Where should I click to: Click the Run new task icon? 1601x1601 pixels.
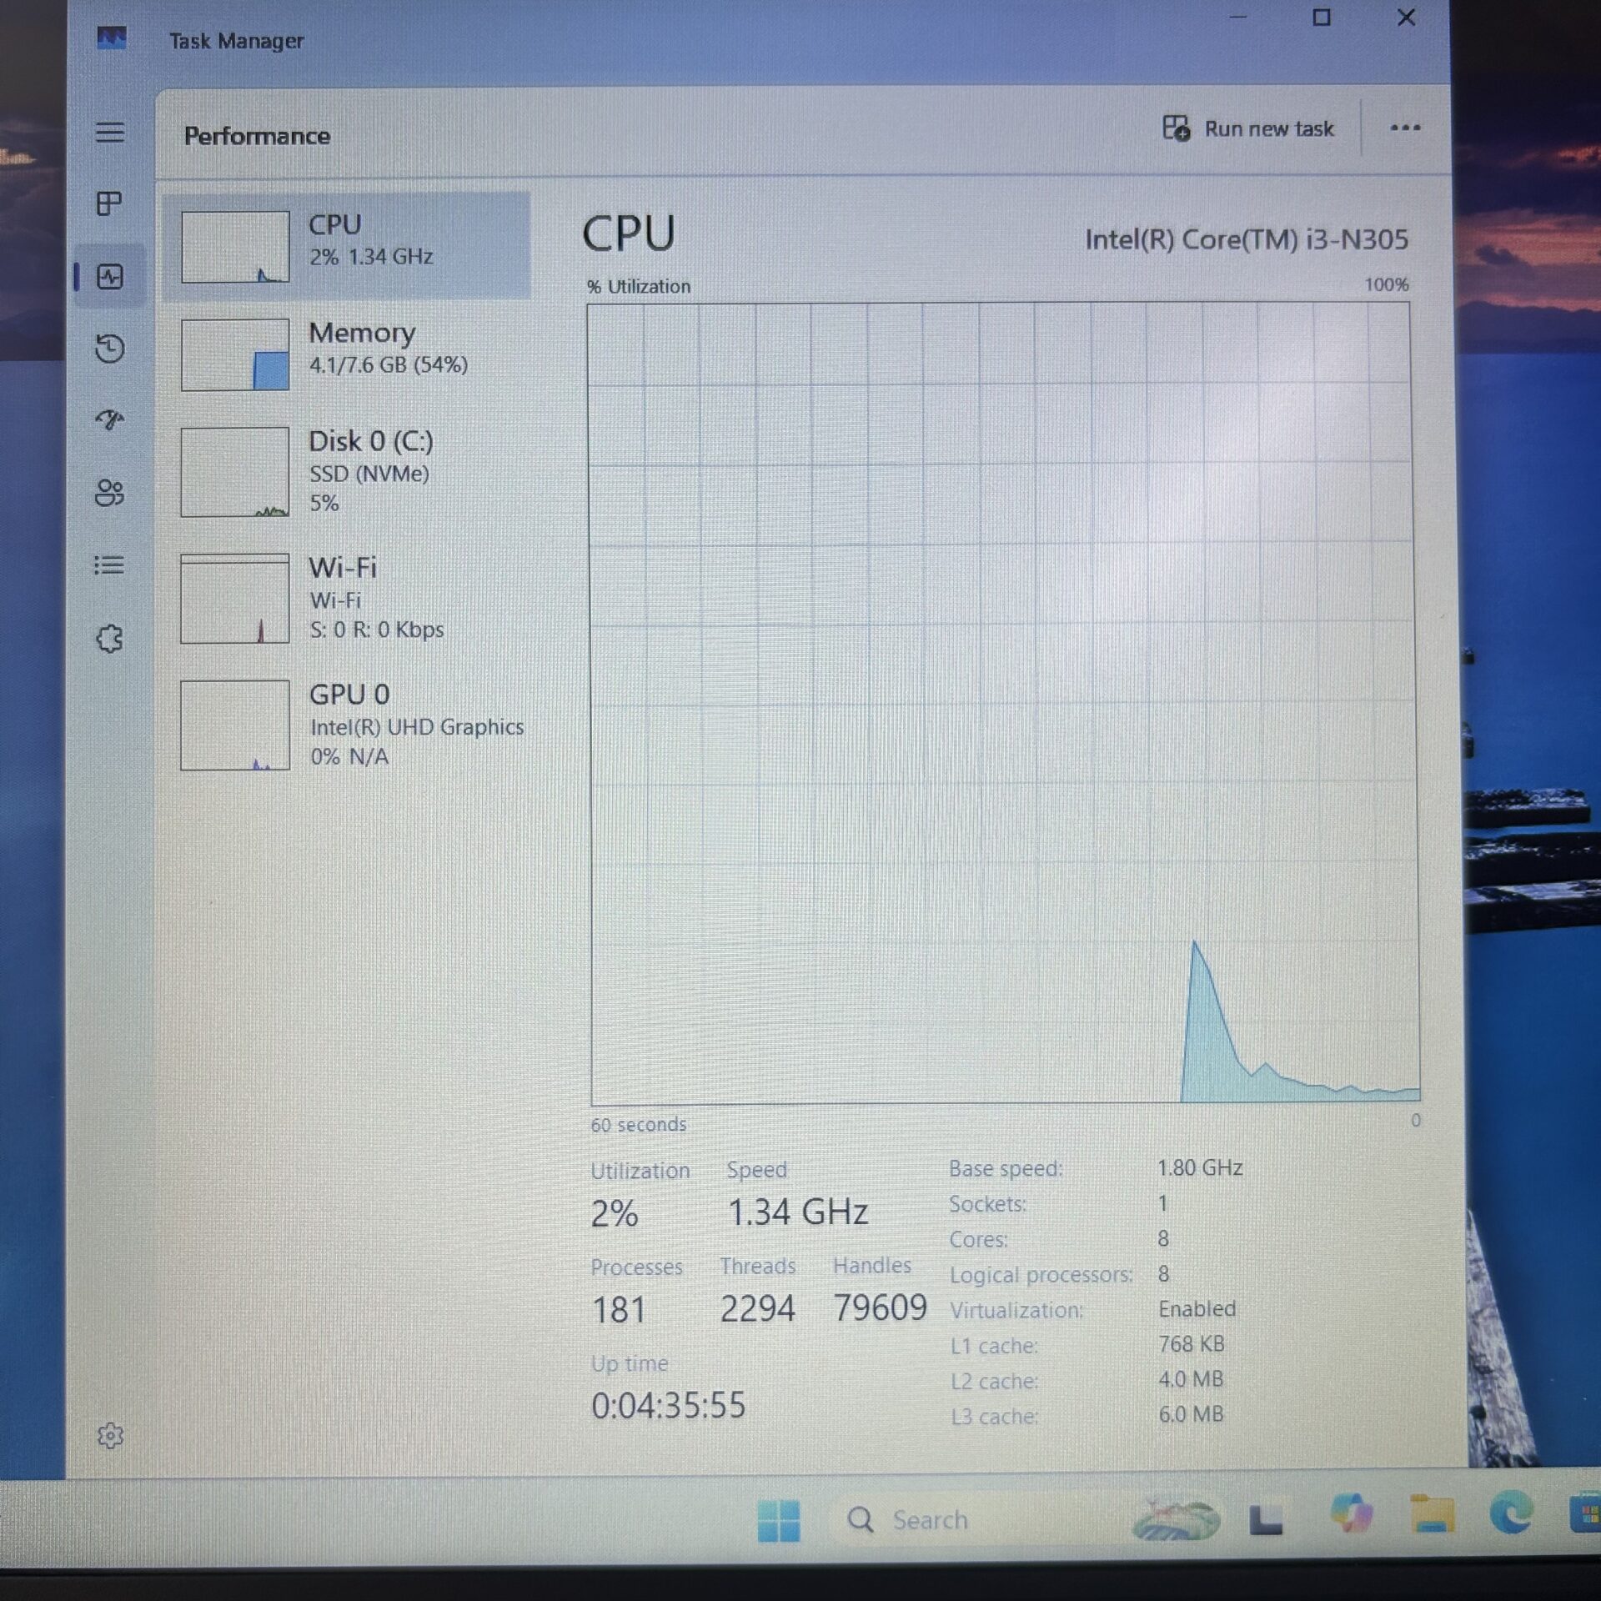1177,128
